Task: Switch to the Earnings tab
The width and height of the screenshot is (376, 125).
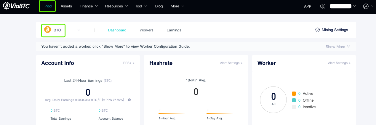Action: [x=174, y=30]
